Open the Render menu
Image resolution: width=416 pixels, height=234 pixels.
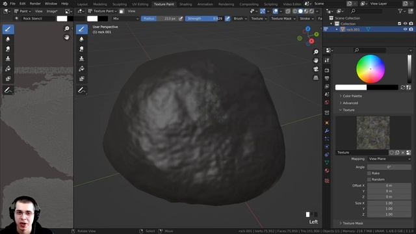pyautogui.click(x=35, y=4)
